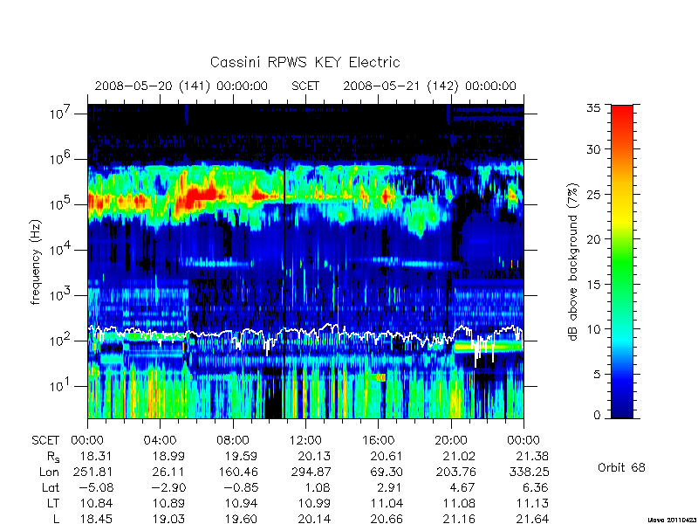
Task: Click the 10^3 frequency tick label
Action: (x=60, y=295)
